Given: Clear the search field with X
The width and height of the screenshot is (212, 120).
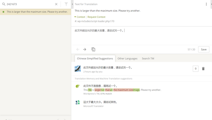Looking at the screenshot, I should (56, 4).
